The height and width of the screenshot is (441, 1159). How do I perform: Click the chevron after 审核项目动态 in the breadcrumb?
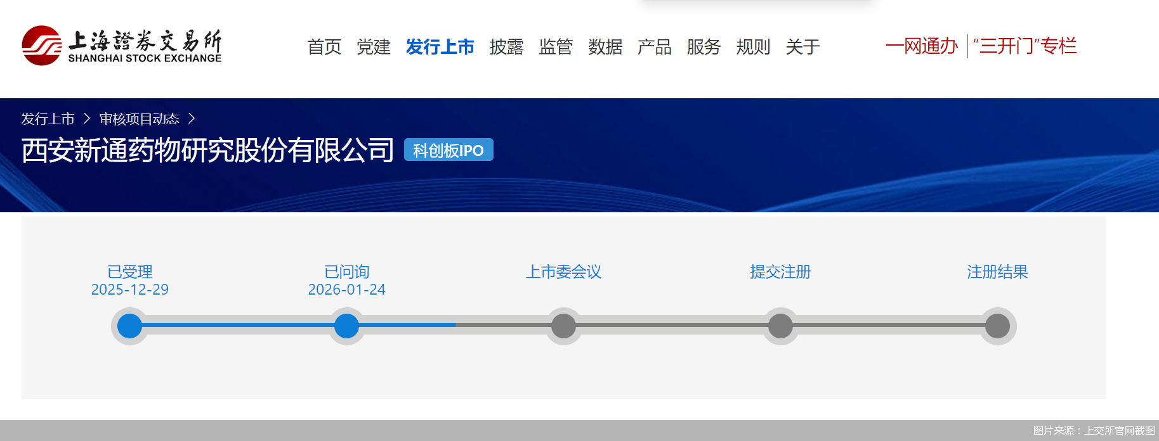tap(192, 118)
